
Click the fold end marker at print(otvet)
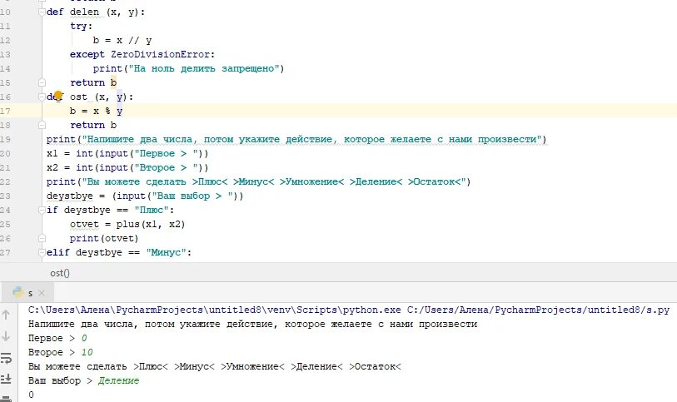42,238
